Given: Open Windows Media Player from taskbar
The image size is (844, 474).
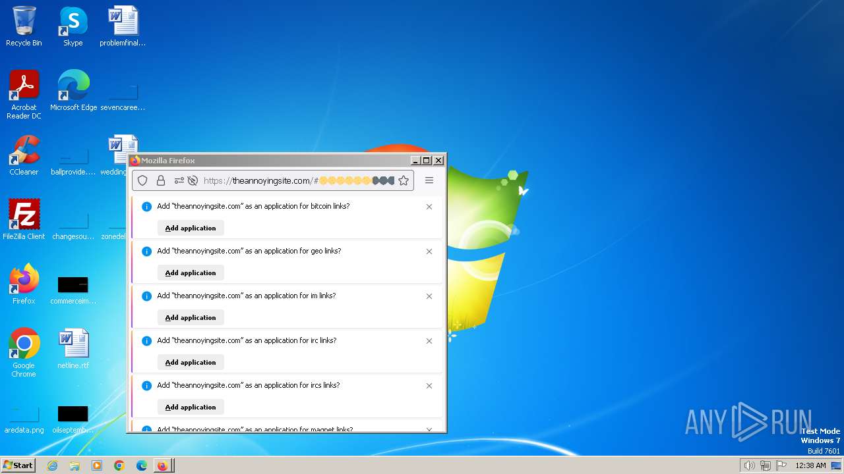Looking at the screenshot, I should (97, 465).
